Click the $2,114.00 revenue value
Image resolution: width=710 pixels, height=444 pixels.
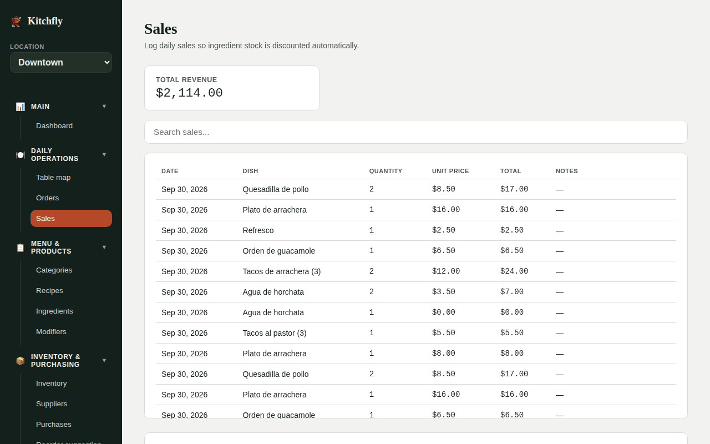coord(189,93)
